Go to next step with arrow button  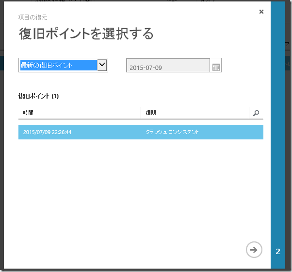(x=254, y=250)
